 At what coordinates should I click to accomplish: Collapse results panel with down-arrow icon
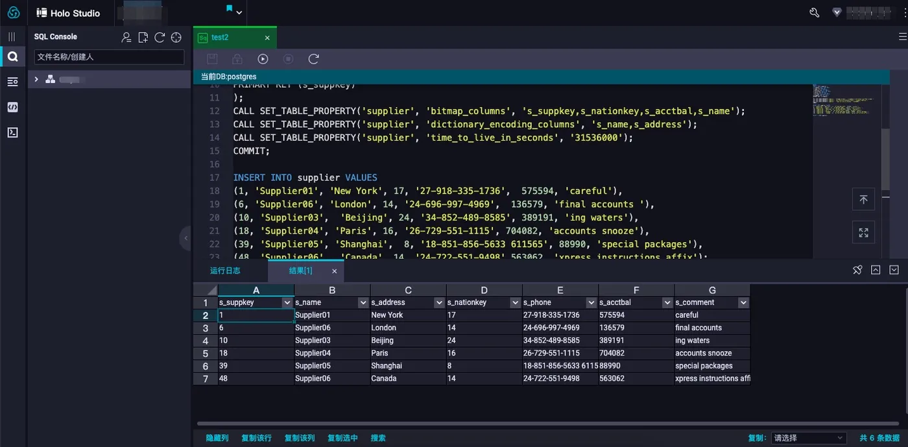click(x=894, y=270)
